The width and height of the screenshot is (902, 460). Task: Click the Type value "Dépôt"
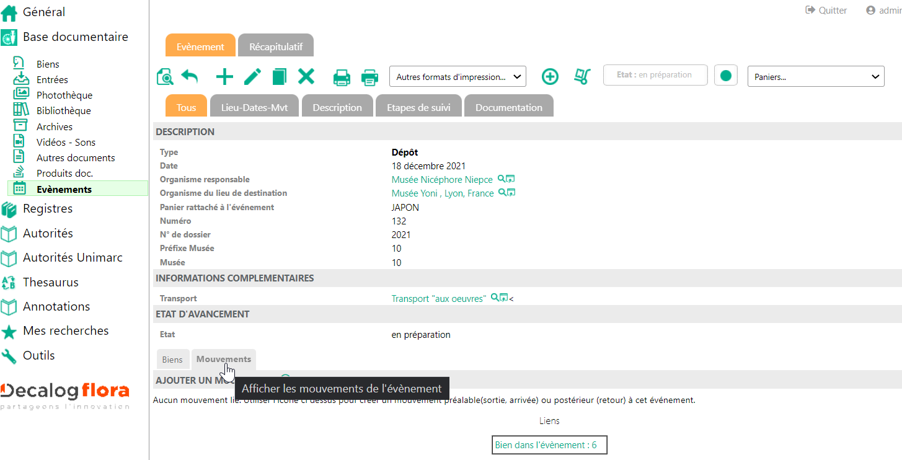[x=405, y=152]
